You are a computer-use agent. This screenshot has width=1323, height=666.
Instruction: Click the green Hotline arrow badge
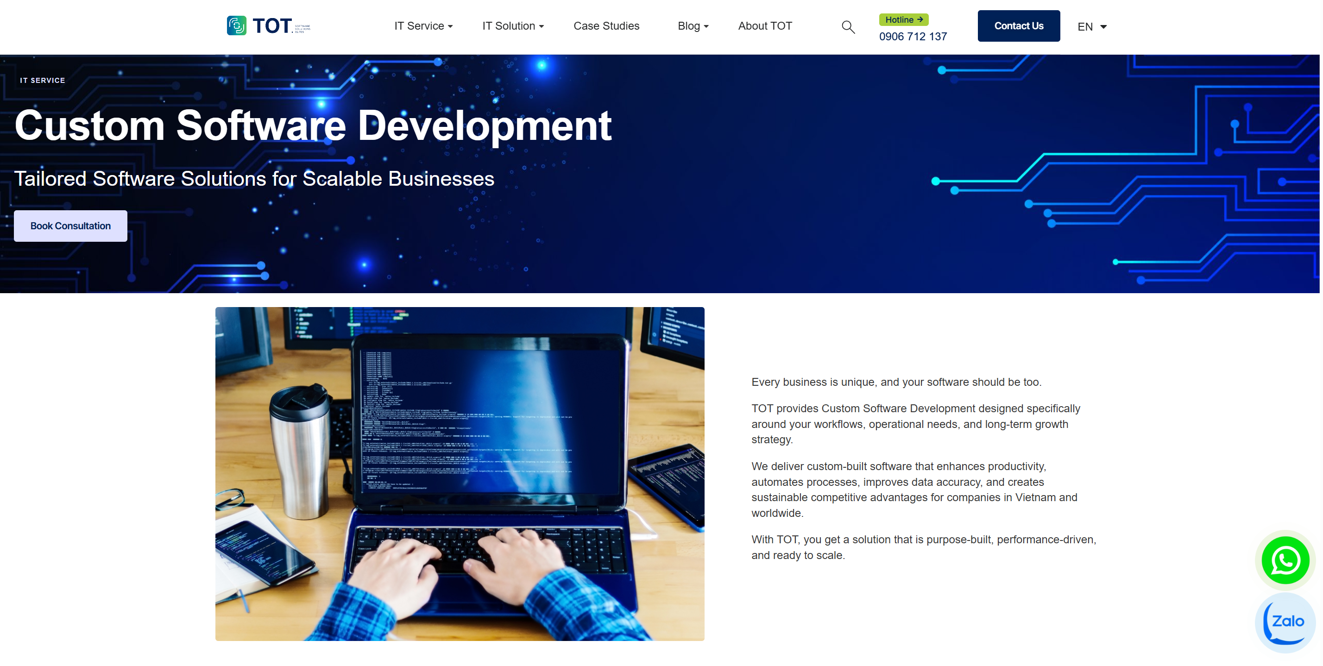[903, 19]
